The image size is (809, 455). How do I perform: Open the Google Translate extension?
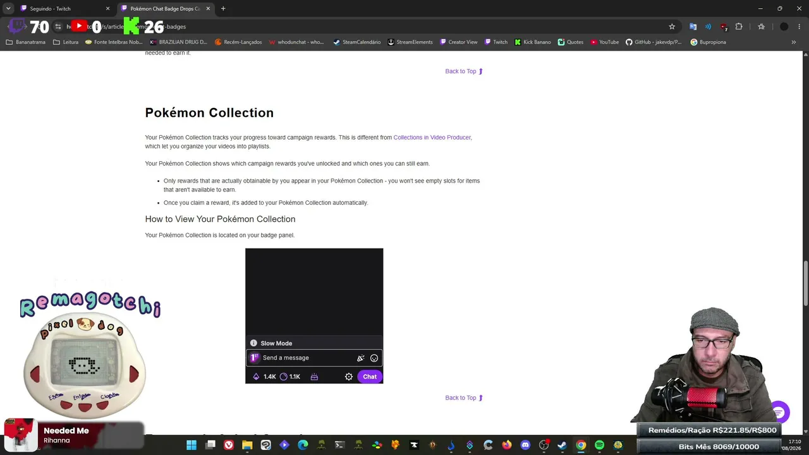[693, 27]
